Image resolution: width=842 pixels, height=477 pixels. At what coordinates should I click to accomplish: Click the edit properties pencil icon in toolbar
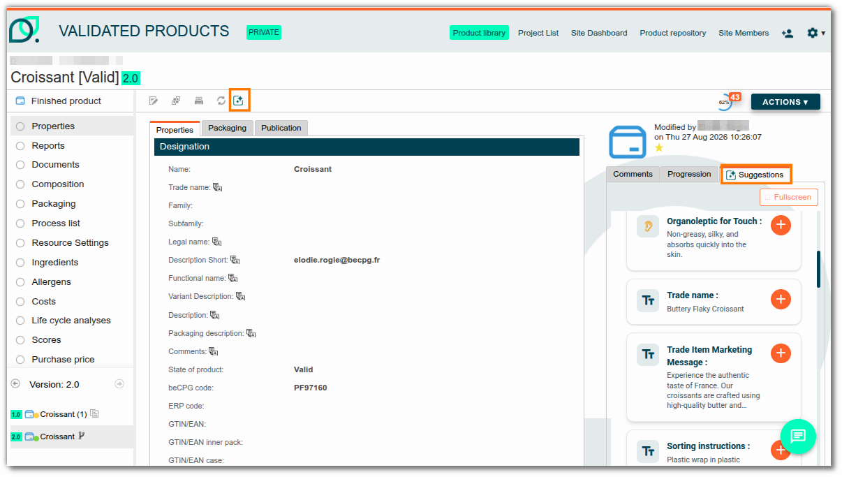tap(154, 101)
